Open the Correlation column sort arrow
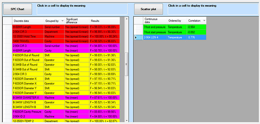Viewport: 260px width, 124px height. (204, 21)
